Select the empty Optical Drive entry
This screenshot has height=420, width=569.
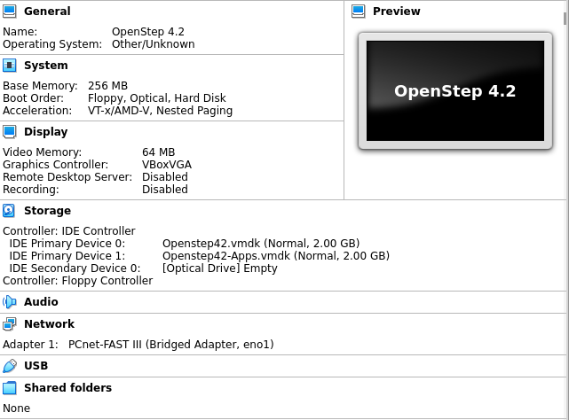tap(219, 268)
